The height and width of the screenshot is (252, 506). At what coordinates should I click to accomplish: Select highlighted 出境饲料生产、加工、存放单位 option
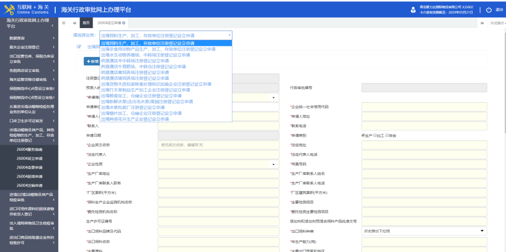click(x=165, y=43)
